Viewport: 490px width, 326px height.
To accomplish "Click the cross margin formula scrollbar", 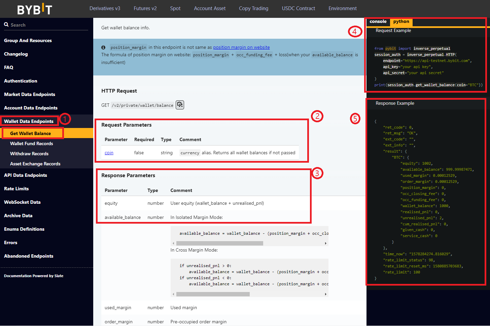I will point(213,294).
